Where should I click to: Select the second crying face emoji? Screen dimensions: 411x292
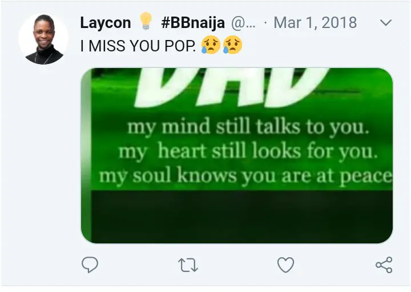pyautogui.click(x=232, y=45)
